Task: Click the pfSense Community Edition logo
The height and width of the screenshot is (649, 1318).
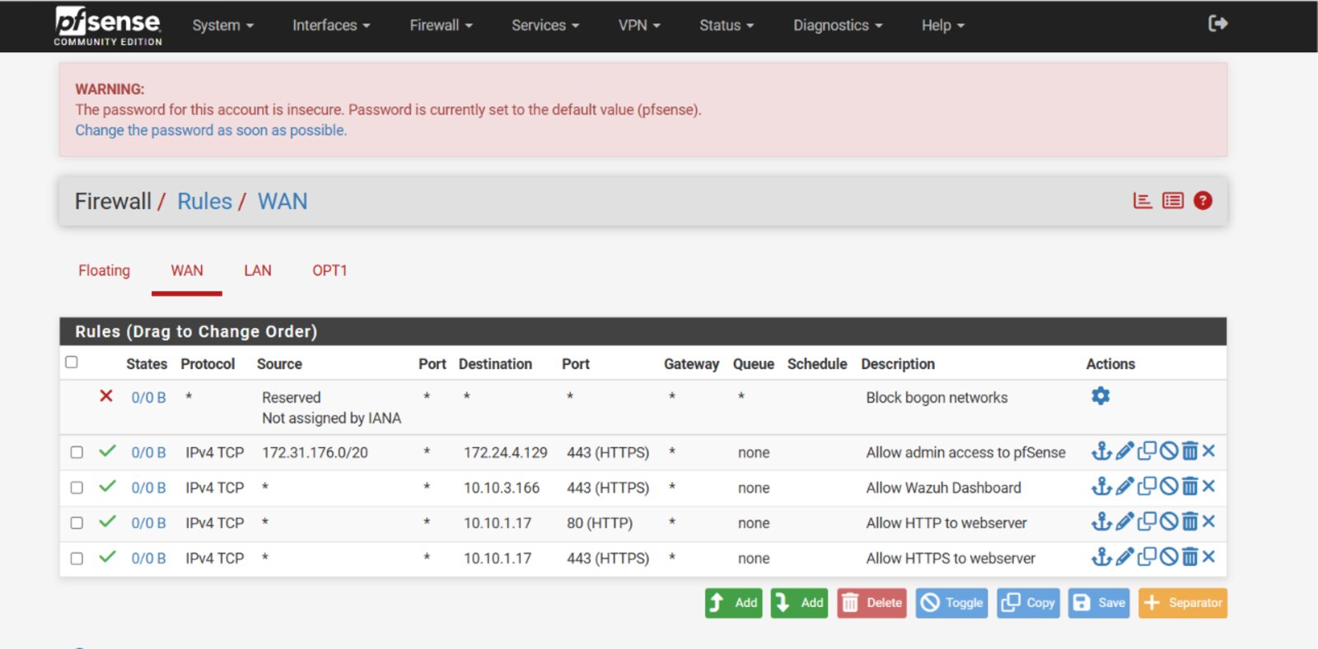Action: (x=108, y=26)
